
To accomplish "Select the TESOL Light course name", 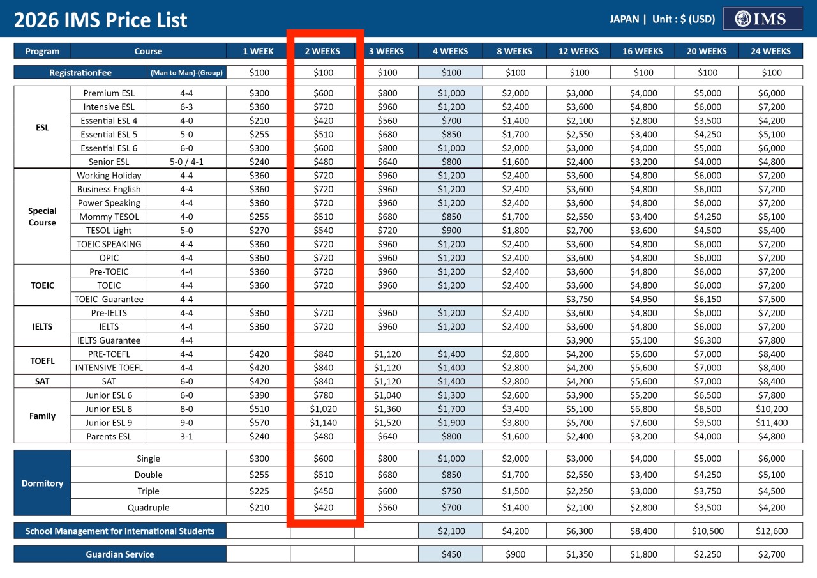I will pos(109,231).
